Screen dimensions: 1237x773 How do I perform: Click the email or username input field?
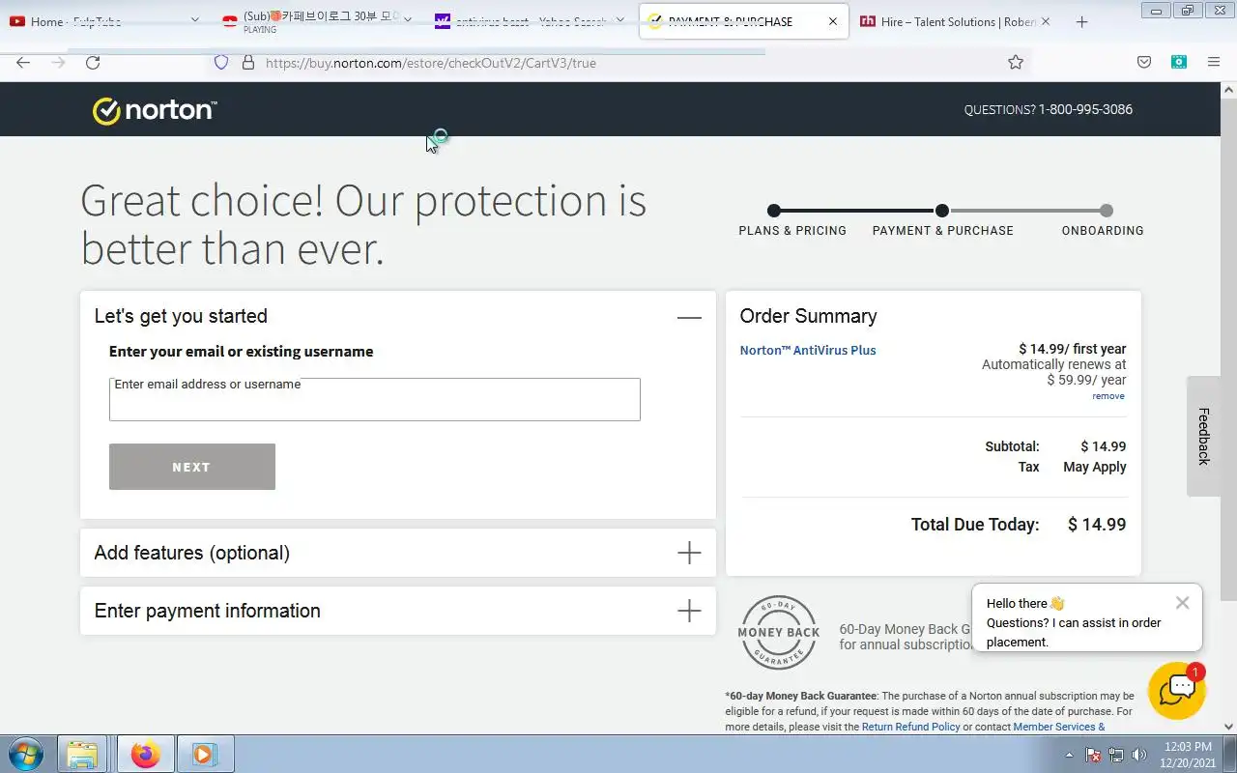point(375,399)
